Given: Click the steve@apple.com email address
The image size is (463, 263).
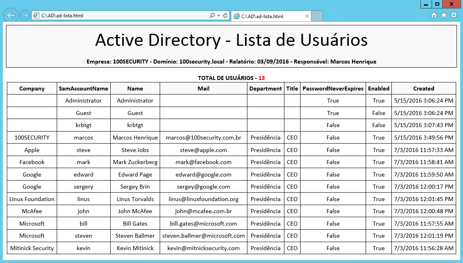Looking at the screenshot, I should click(203, 150).
